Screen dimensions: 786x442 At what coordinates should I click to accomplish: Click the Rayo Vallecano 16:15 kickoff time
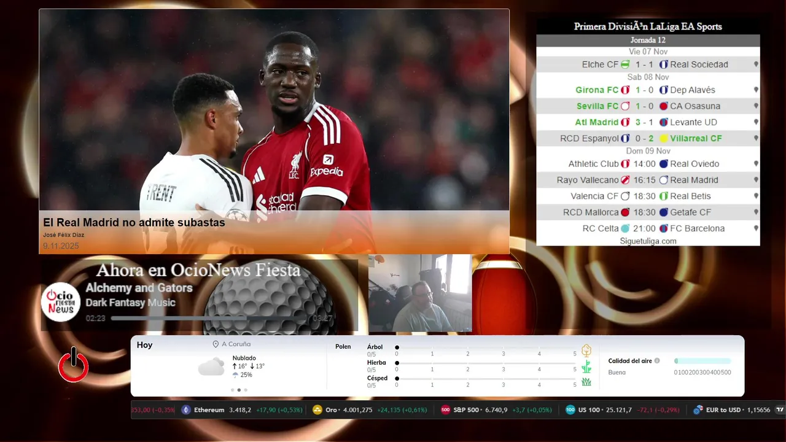pyautogui.click(x=645, y=180)
